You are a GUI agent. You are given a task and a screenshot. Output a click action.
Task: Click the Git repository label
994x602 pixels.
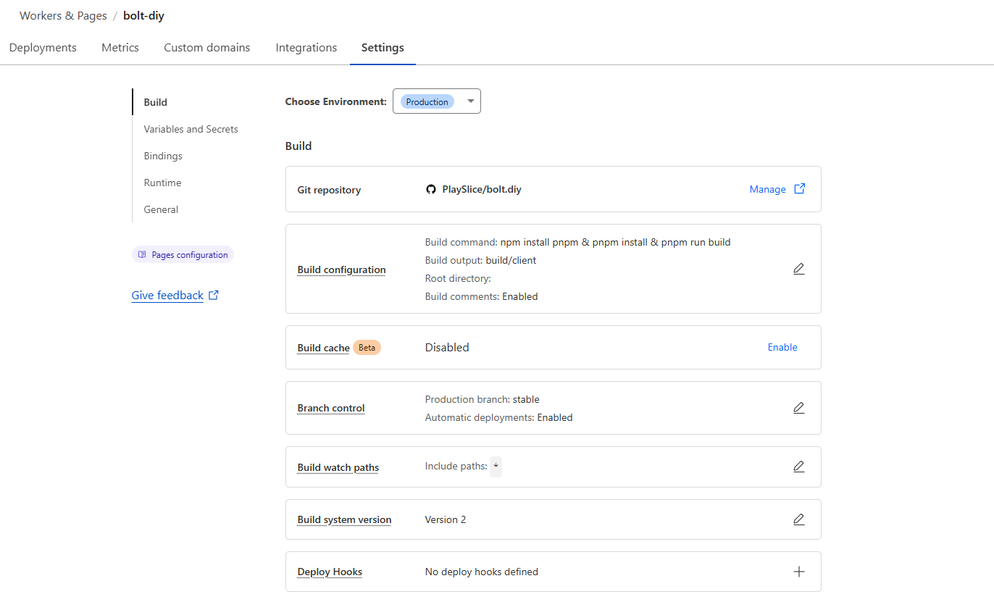point(329,190)
